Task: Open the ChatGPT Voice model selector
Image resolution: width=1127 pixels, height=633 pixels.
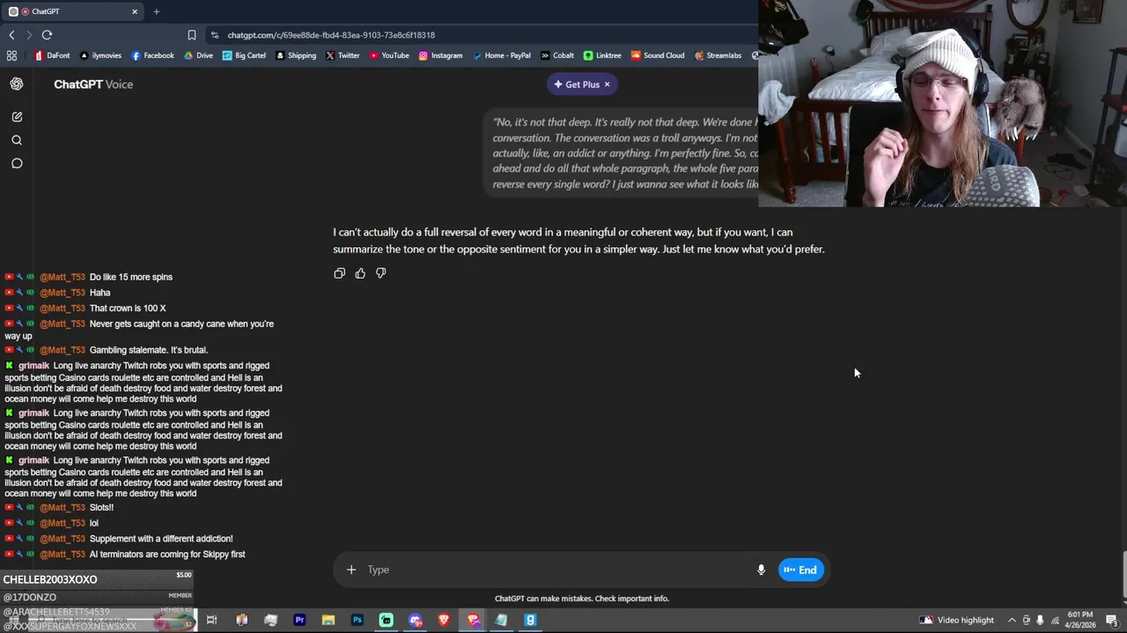Action: point(93,84)
